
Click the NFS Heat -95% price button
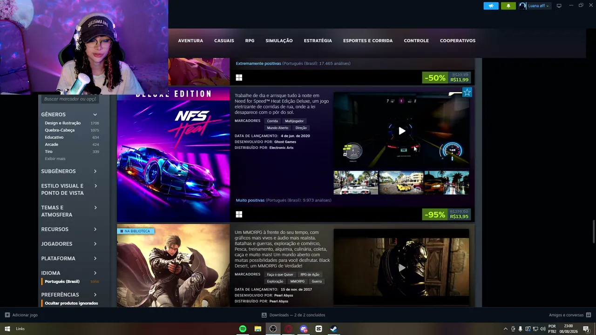tap(446, 214)
